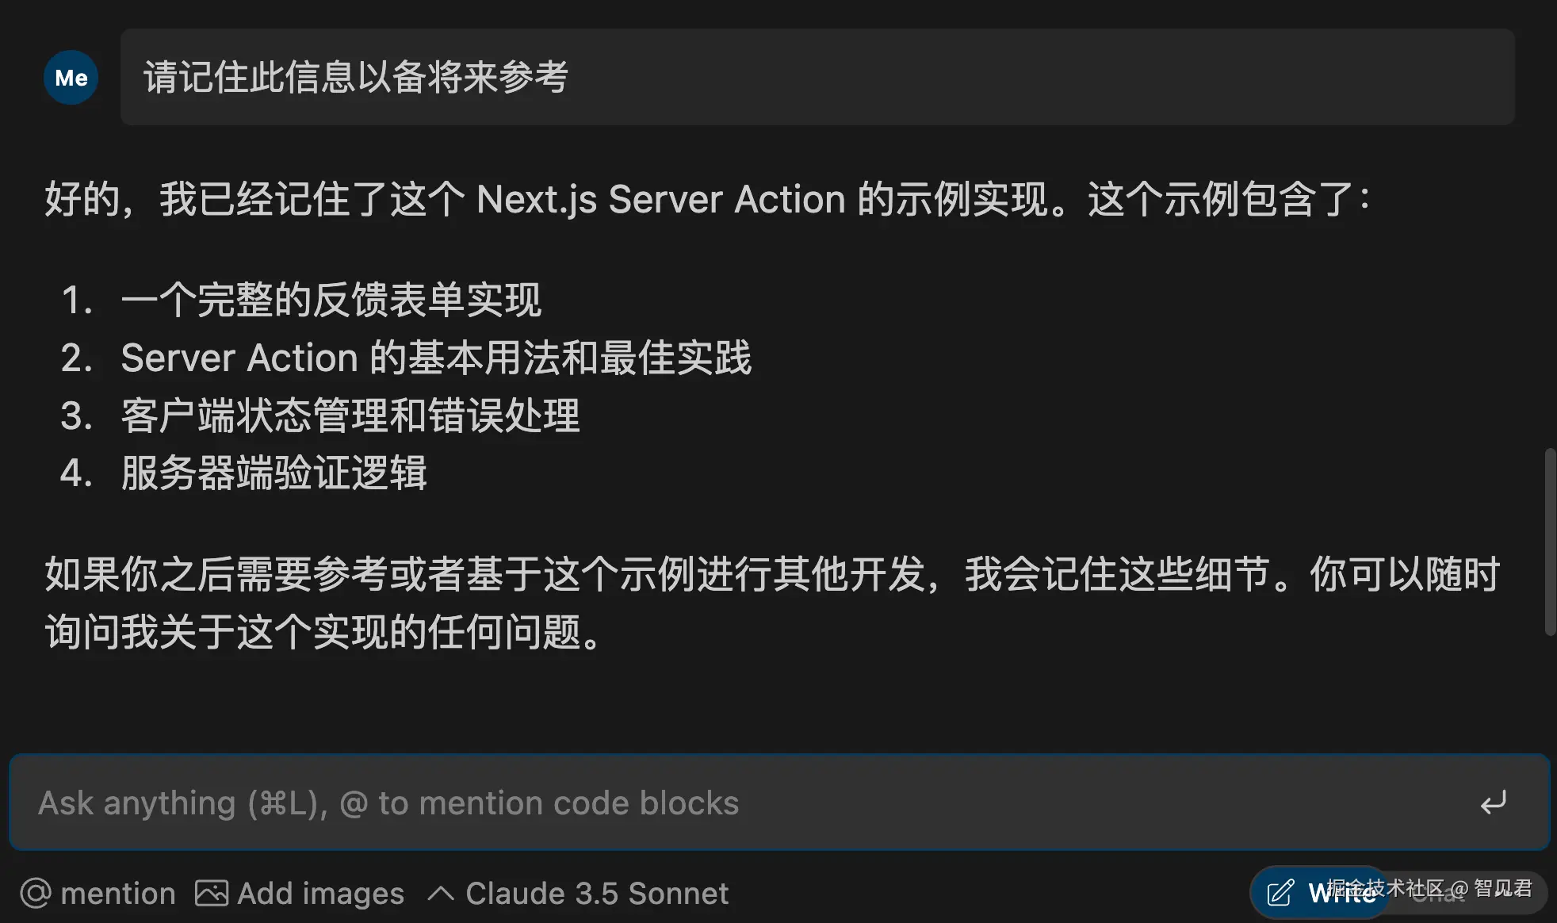This screenshot has height=923, width=1557.
Task: Click list item 客户端状态管理和错误处理
Action: tap(350, 416)
